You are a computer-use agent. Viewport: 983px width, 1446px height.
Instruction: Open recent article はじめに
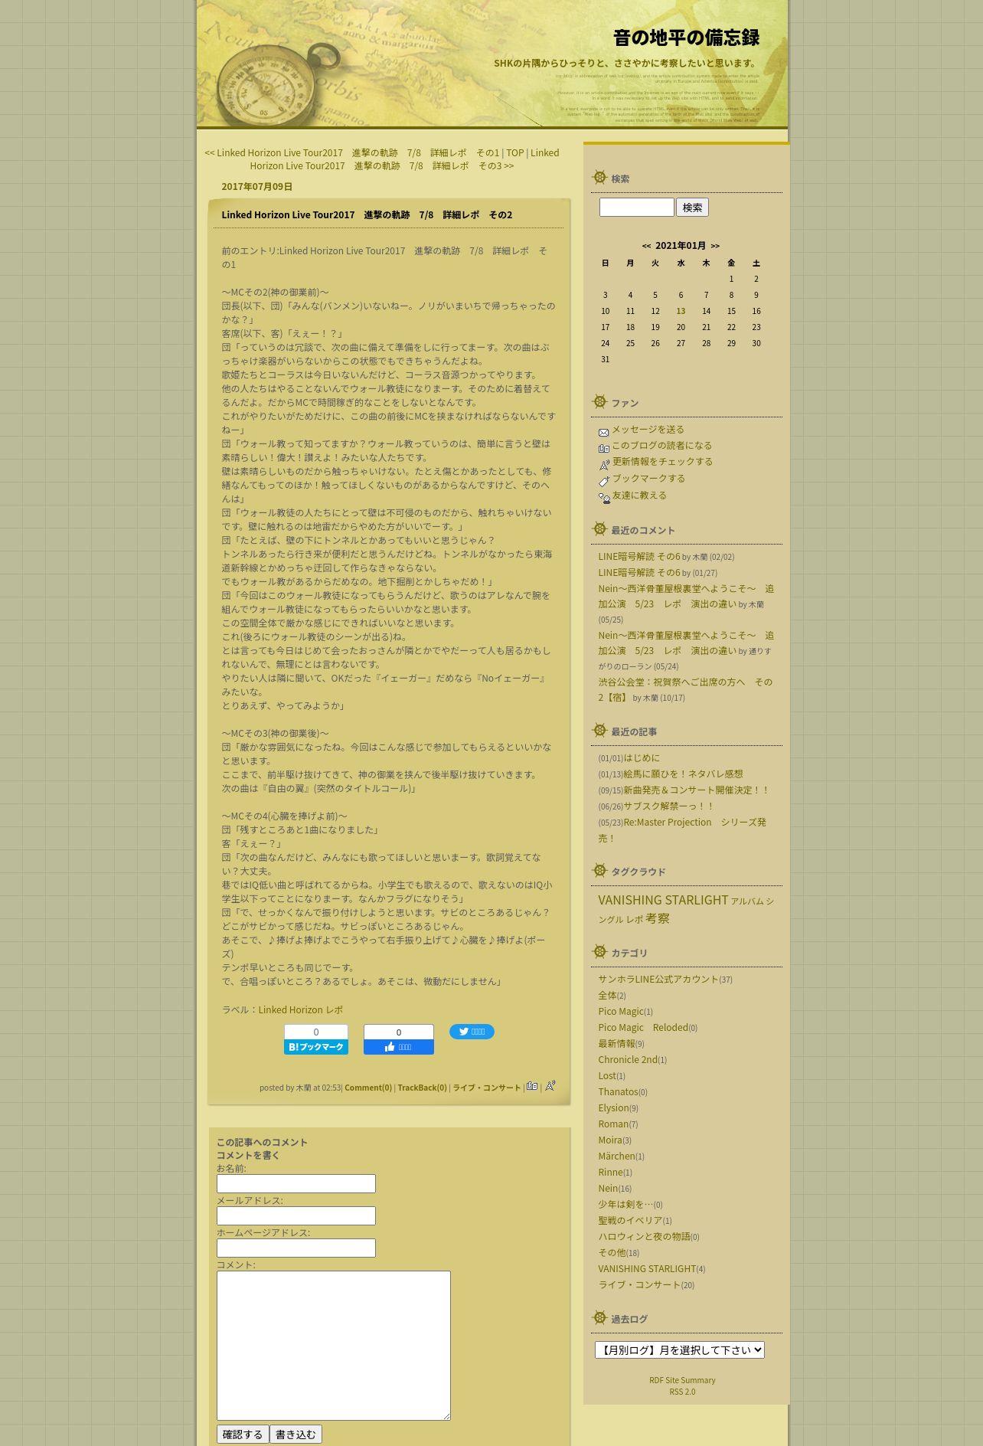click(642, 758)
